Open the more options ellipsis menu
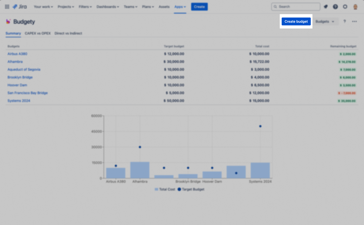 pos(354,21)
